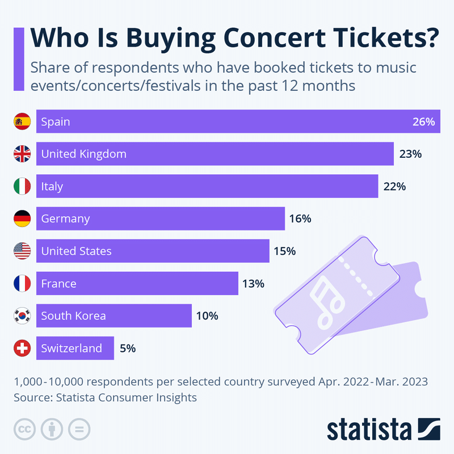The width and height of the screenshot is (454, 454).
Task: Click the no-derivatives equals license icon
Action: 79,429
